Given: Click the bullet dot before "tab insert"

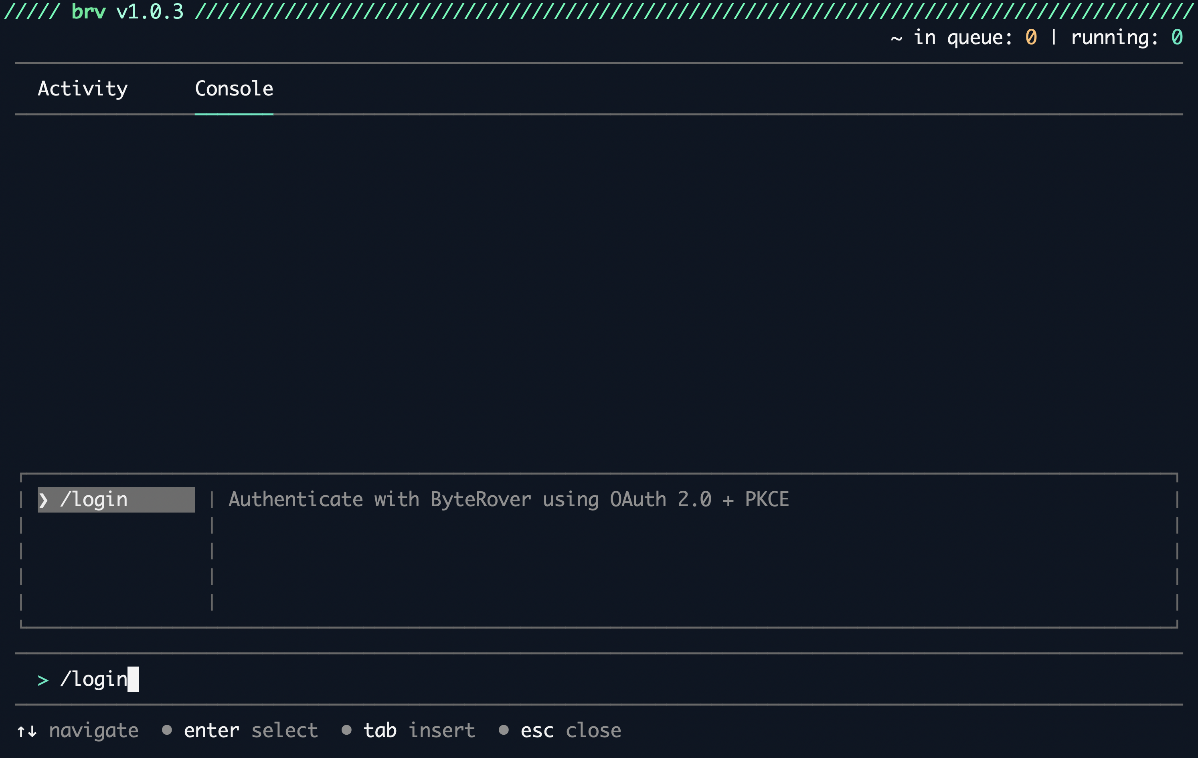Looking at the screenshot, I should pos(347,730).
